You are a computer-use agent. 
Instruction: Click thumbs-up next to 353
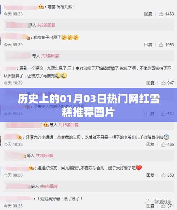[x=163, y=175]
